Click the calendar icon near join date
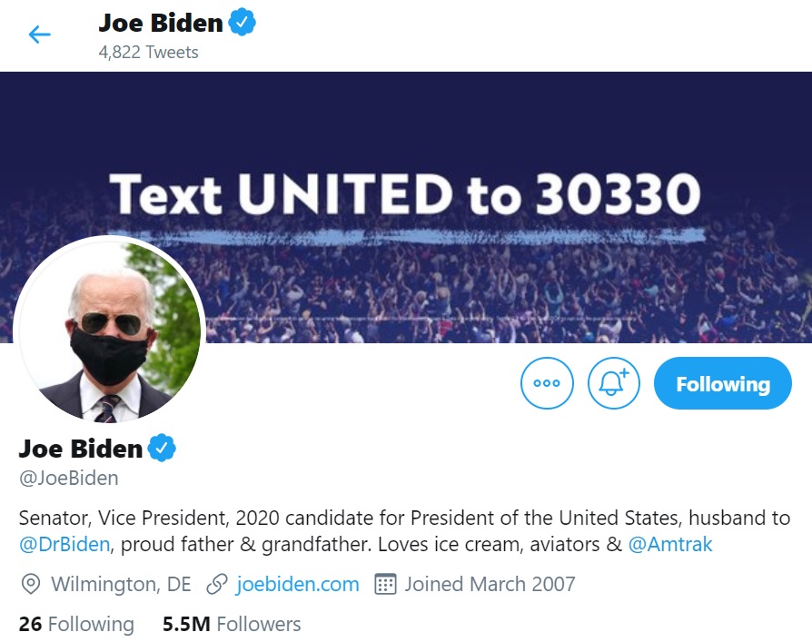Viewport: 812px width, 642px height. [x=385, y=584]
